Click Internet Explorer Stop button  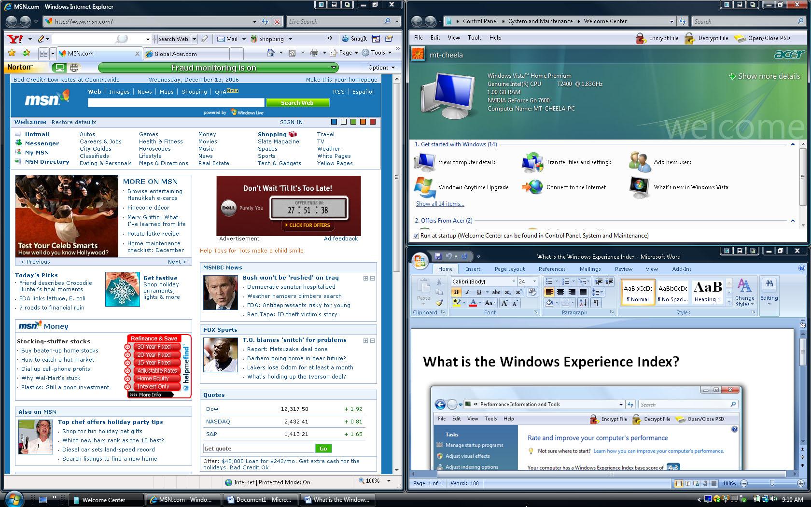(x=277, y=21)
